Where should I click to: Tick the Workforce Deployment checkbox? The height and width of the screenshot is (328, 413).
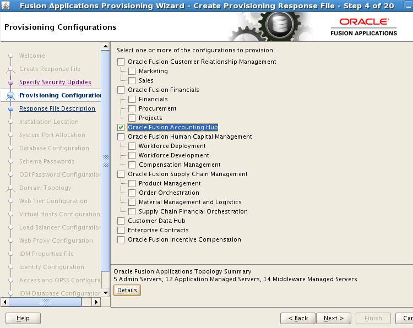pos(132,146)
